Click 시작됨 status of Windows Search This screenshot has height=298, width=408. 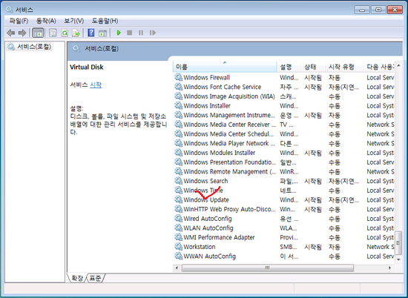(x=313, y=181)
